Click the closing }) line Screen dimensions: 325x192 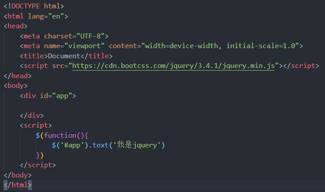tap(40, 155)
